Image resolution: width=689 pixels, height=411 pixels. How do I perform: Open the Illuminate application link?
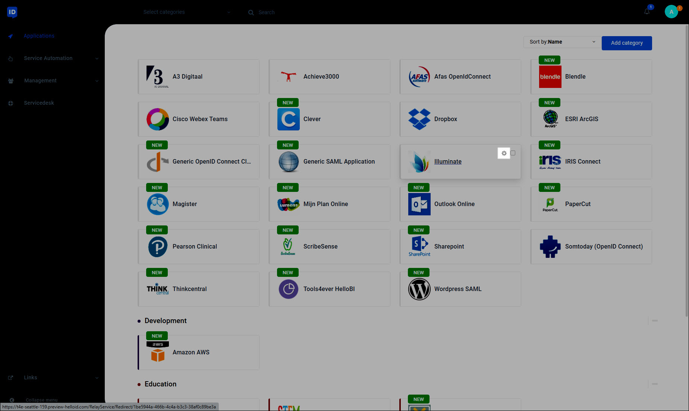[448, 161]
